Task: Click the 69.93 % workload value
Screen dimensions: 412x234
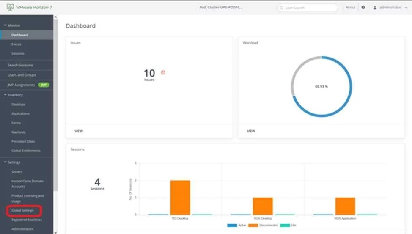Action: 321,86
